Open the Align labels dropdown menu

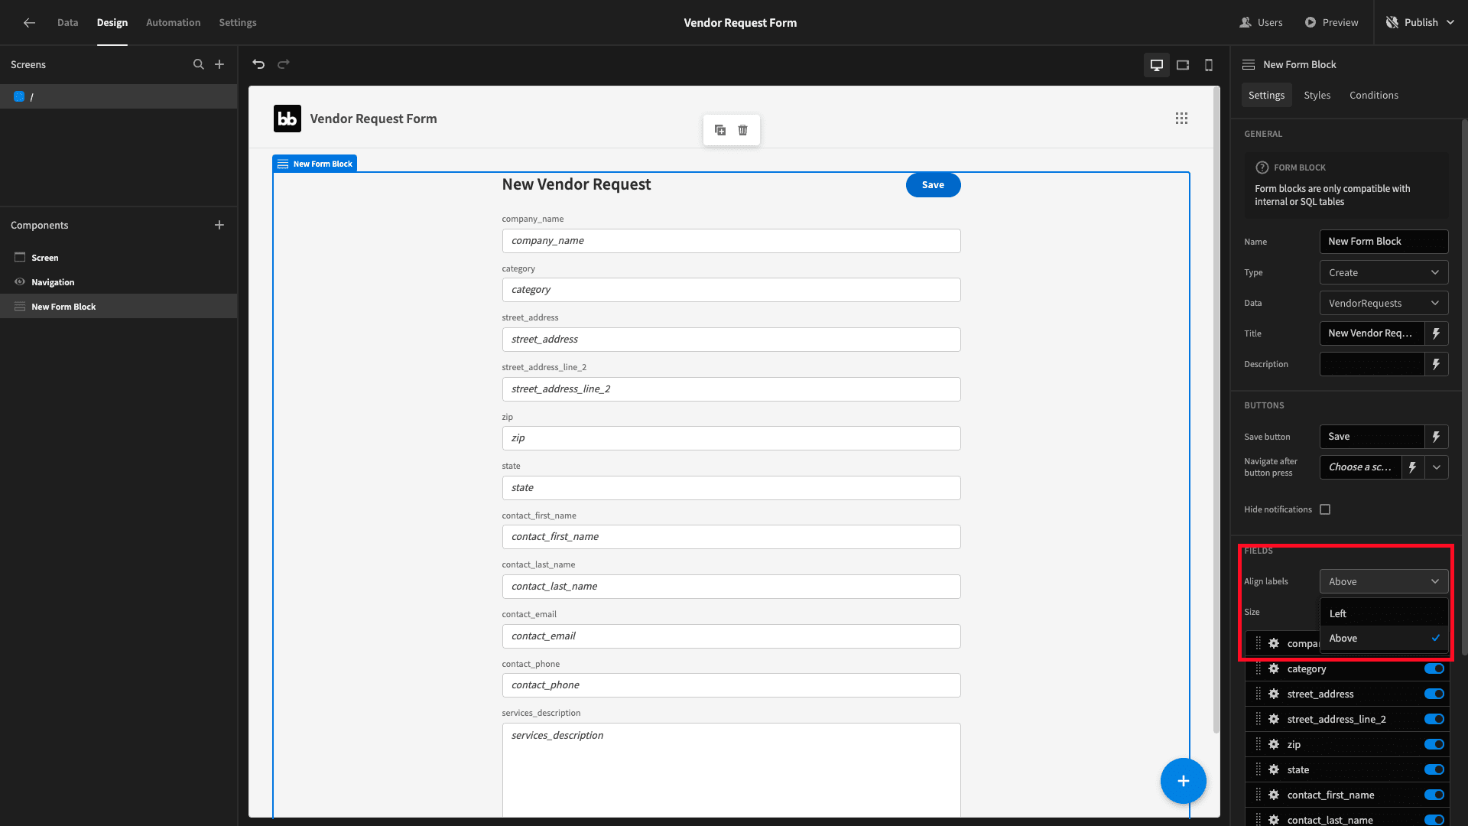coord(1385,581)
